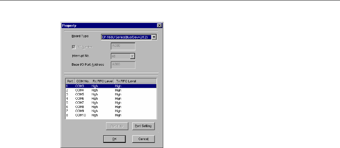Image resolution: width=340 pixels, height=148 pixels.
Task: Sort by the Rx FIFO Level column header
Action: 102,81
